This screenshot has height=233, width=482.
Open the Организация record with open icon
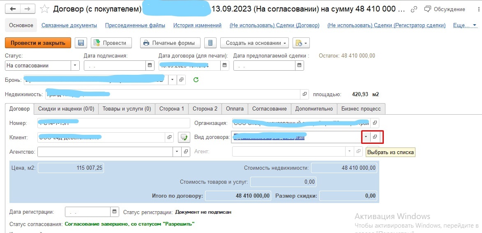point(374,123)
